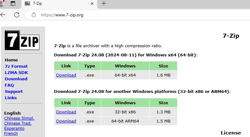The height and width of the screenshot is (137, 250).
Task: Click the 7-Zip logo image
Action: coord(22,40)
